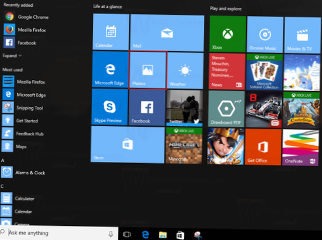This screenshot has width=322, height=240.
Task: Open Calculator from the app list
Action: point(17,198)
